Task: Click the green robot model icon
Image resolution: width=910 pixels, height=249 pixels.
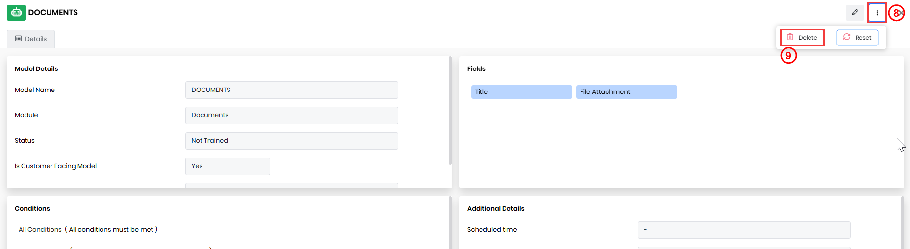Action: tap(16, 13)
